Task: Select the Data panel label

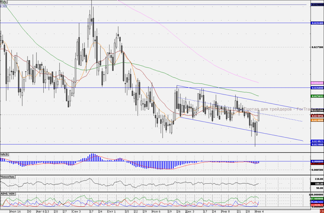Action: click(4, 2)
